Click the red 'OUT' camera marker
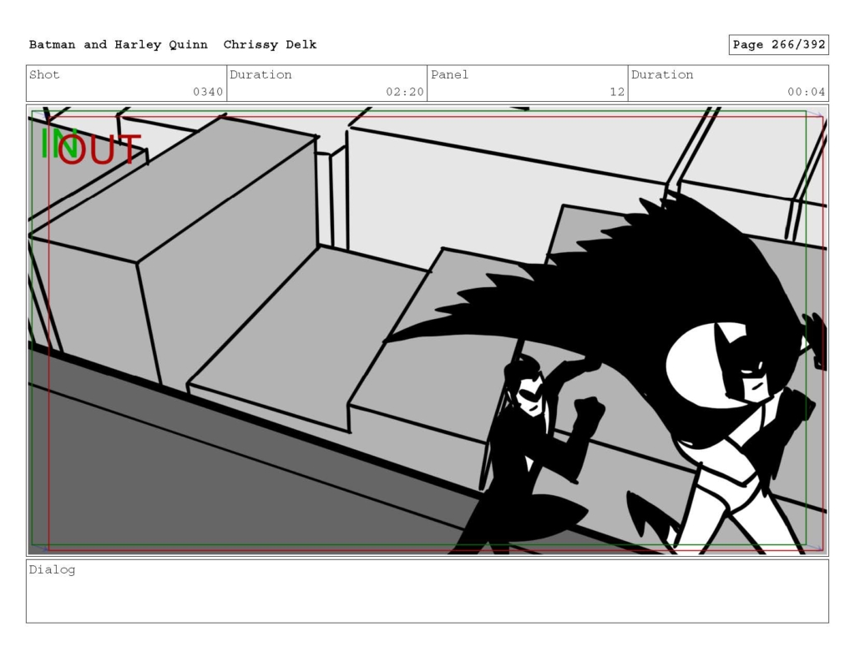Viewport: 855px width, 662px height. click(100, 149)
